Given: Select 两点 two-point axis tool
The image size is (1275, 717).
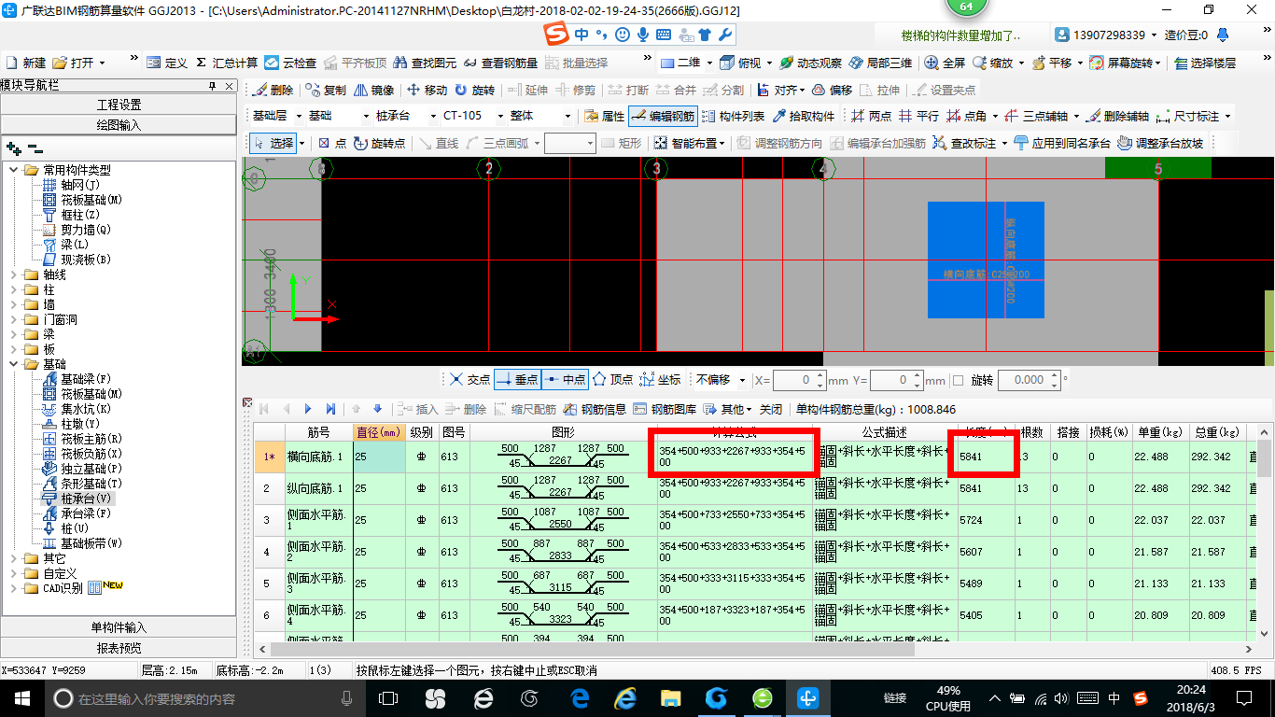Looking at the screenshot, I should tap(871, 117).
